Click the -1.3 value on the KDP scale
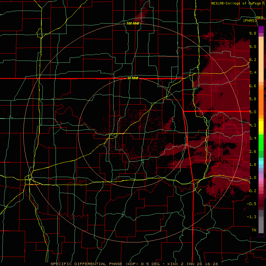Image resolution: width=266 pixels, height=266 pixels. pos(252,217)
